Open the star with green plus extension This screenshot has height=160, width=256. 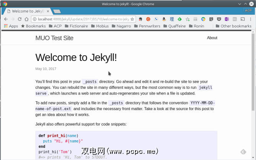(188, 19)
